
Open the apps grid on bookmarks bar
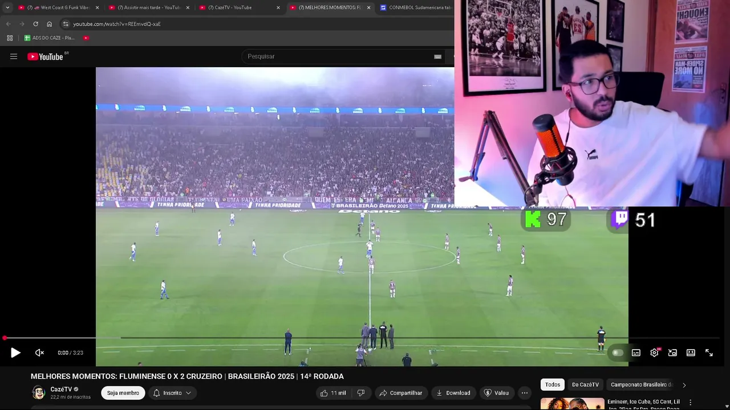[10, 38]
